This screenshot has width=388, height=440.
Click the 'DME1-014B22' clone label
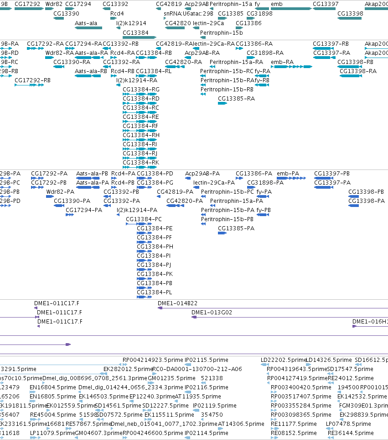(x=177, y=303)
